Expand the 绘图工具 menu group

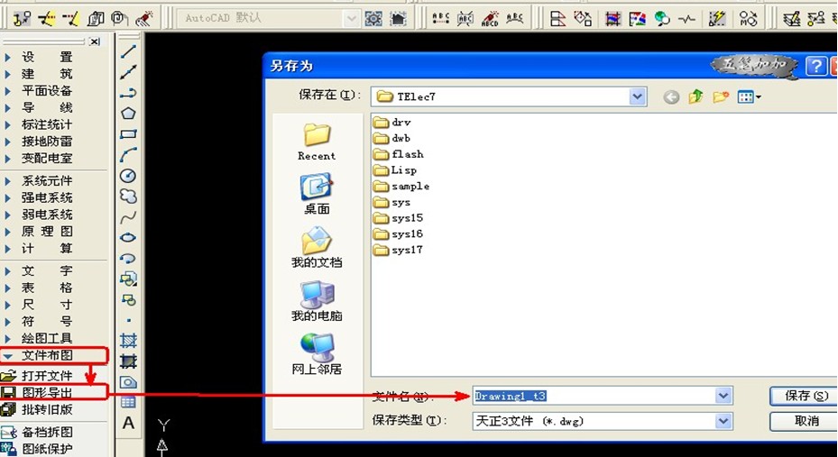click(46, 339)
